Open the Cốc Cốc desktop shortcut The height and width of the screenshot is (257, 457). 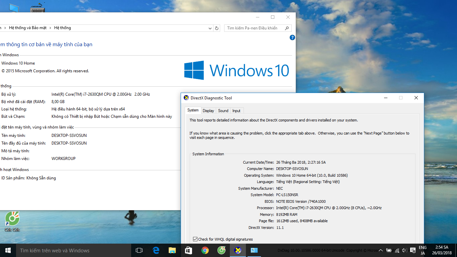[12, 222]
